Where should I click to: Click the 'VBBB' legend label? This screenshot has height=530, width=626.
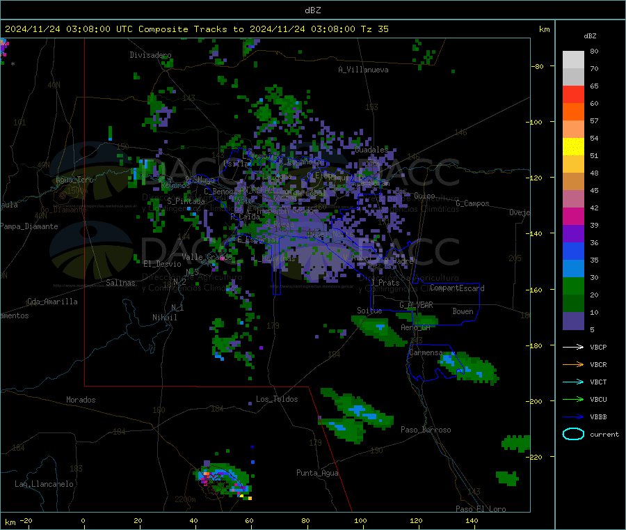(598, 417)
